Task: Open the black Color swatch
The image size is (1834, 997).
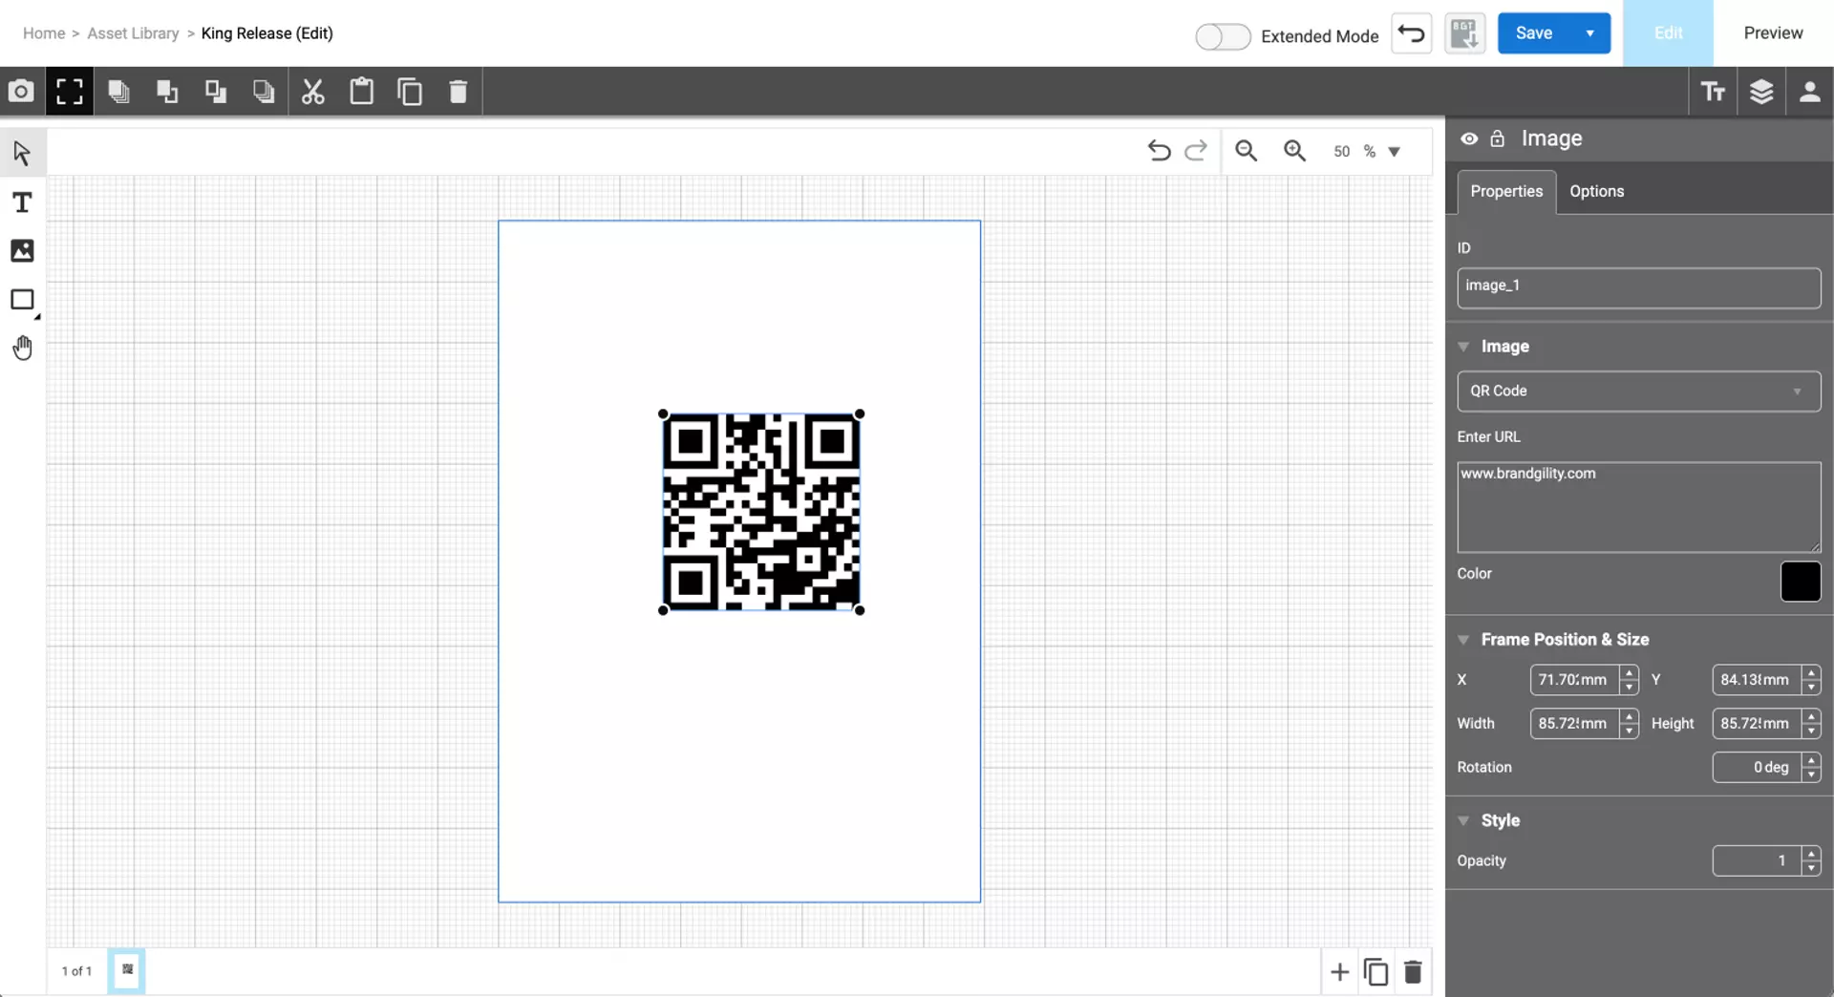Action: 1801,582
